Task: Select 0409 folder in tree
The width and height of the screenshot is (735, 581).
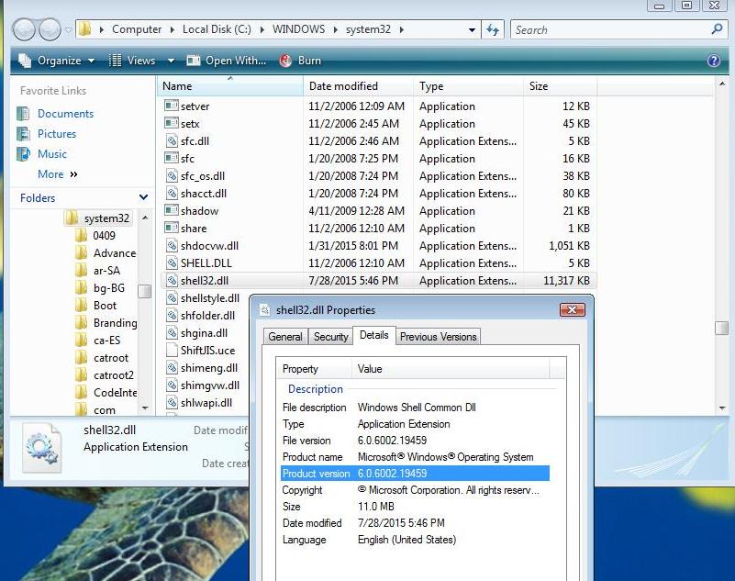Action: [104, 235]
